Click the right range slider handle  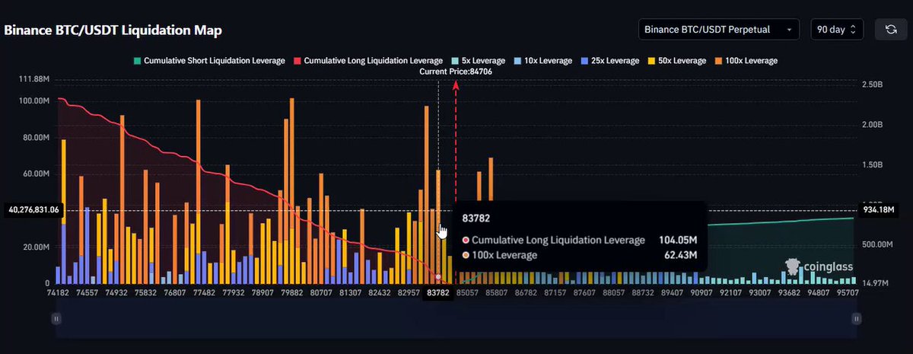pos(857,318)
